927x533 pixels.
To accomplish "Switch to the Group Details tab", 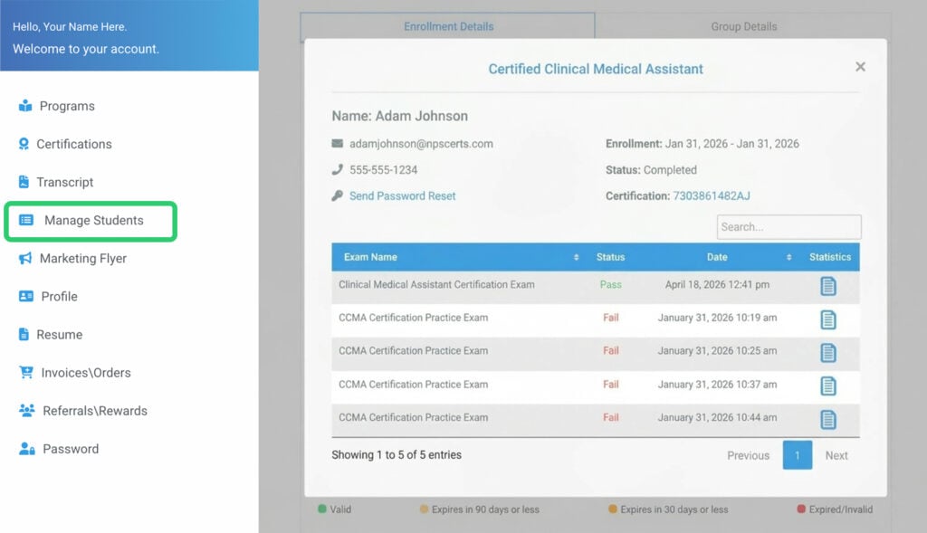I will [x=744, y=26].
